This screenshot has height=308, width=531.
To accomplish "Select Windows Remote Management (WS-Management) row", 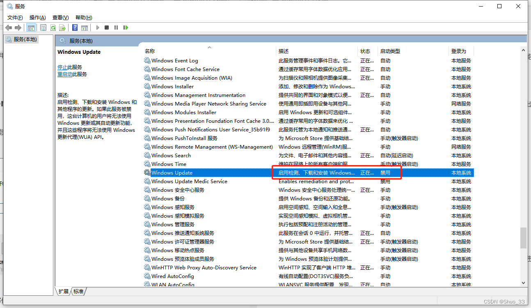I will [308, 147].
